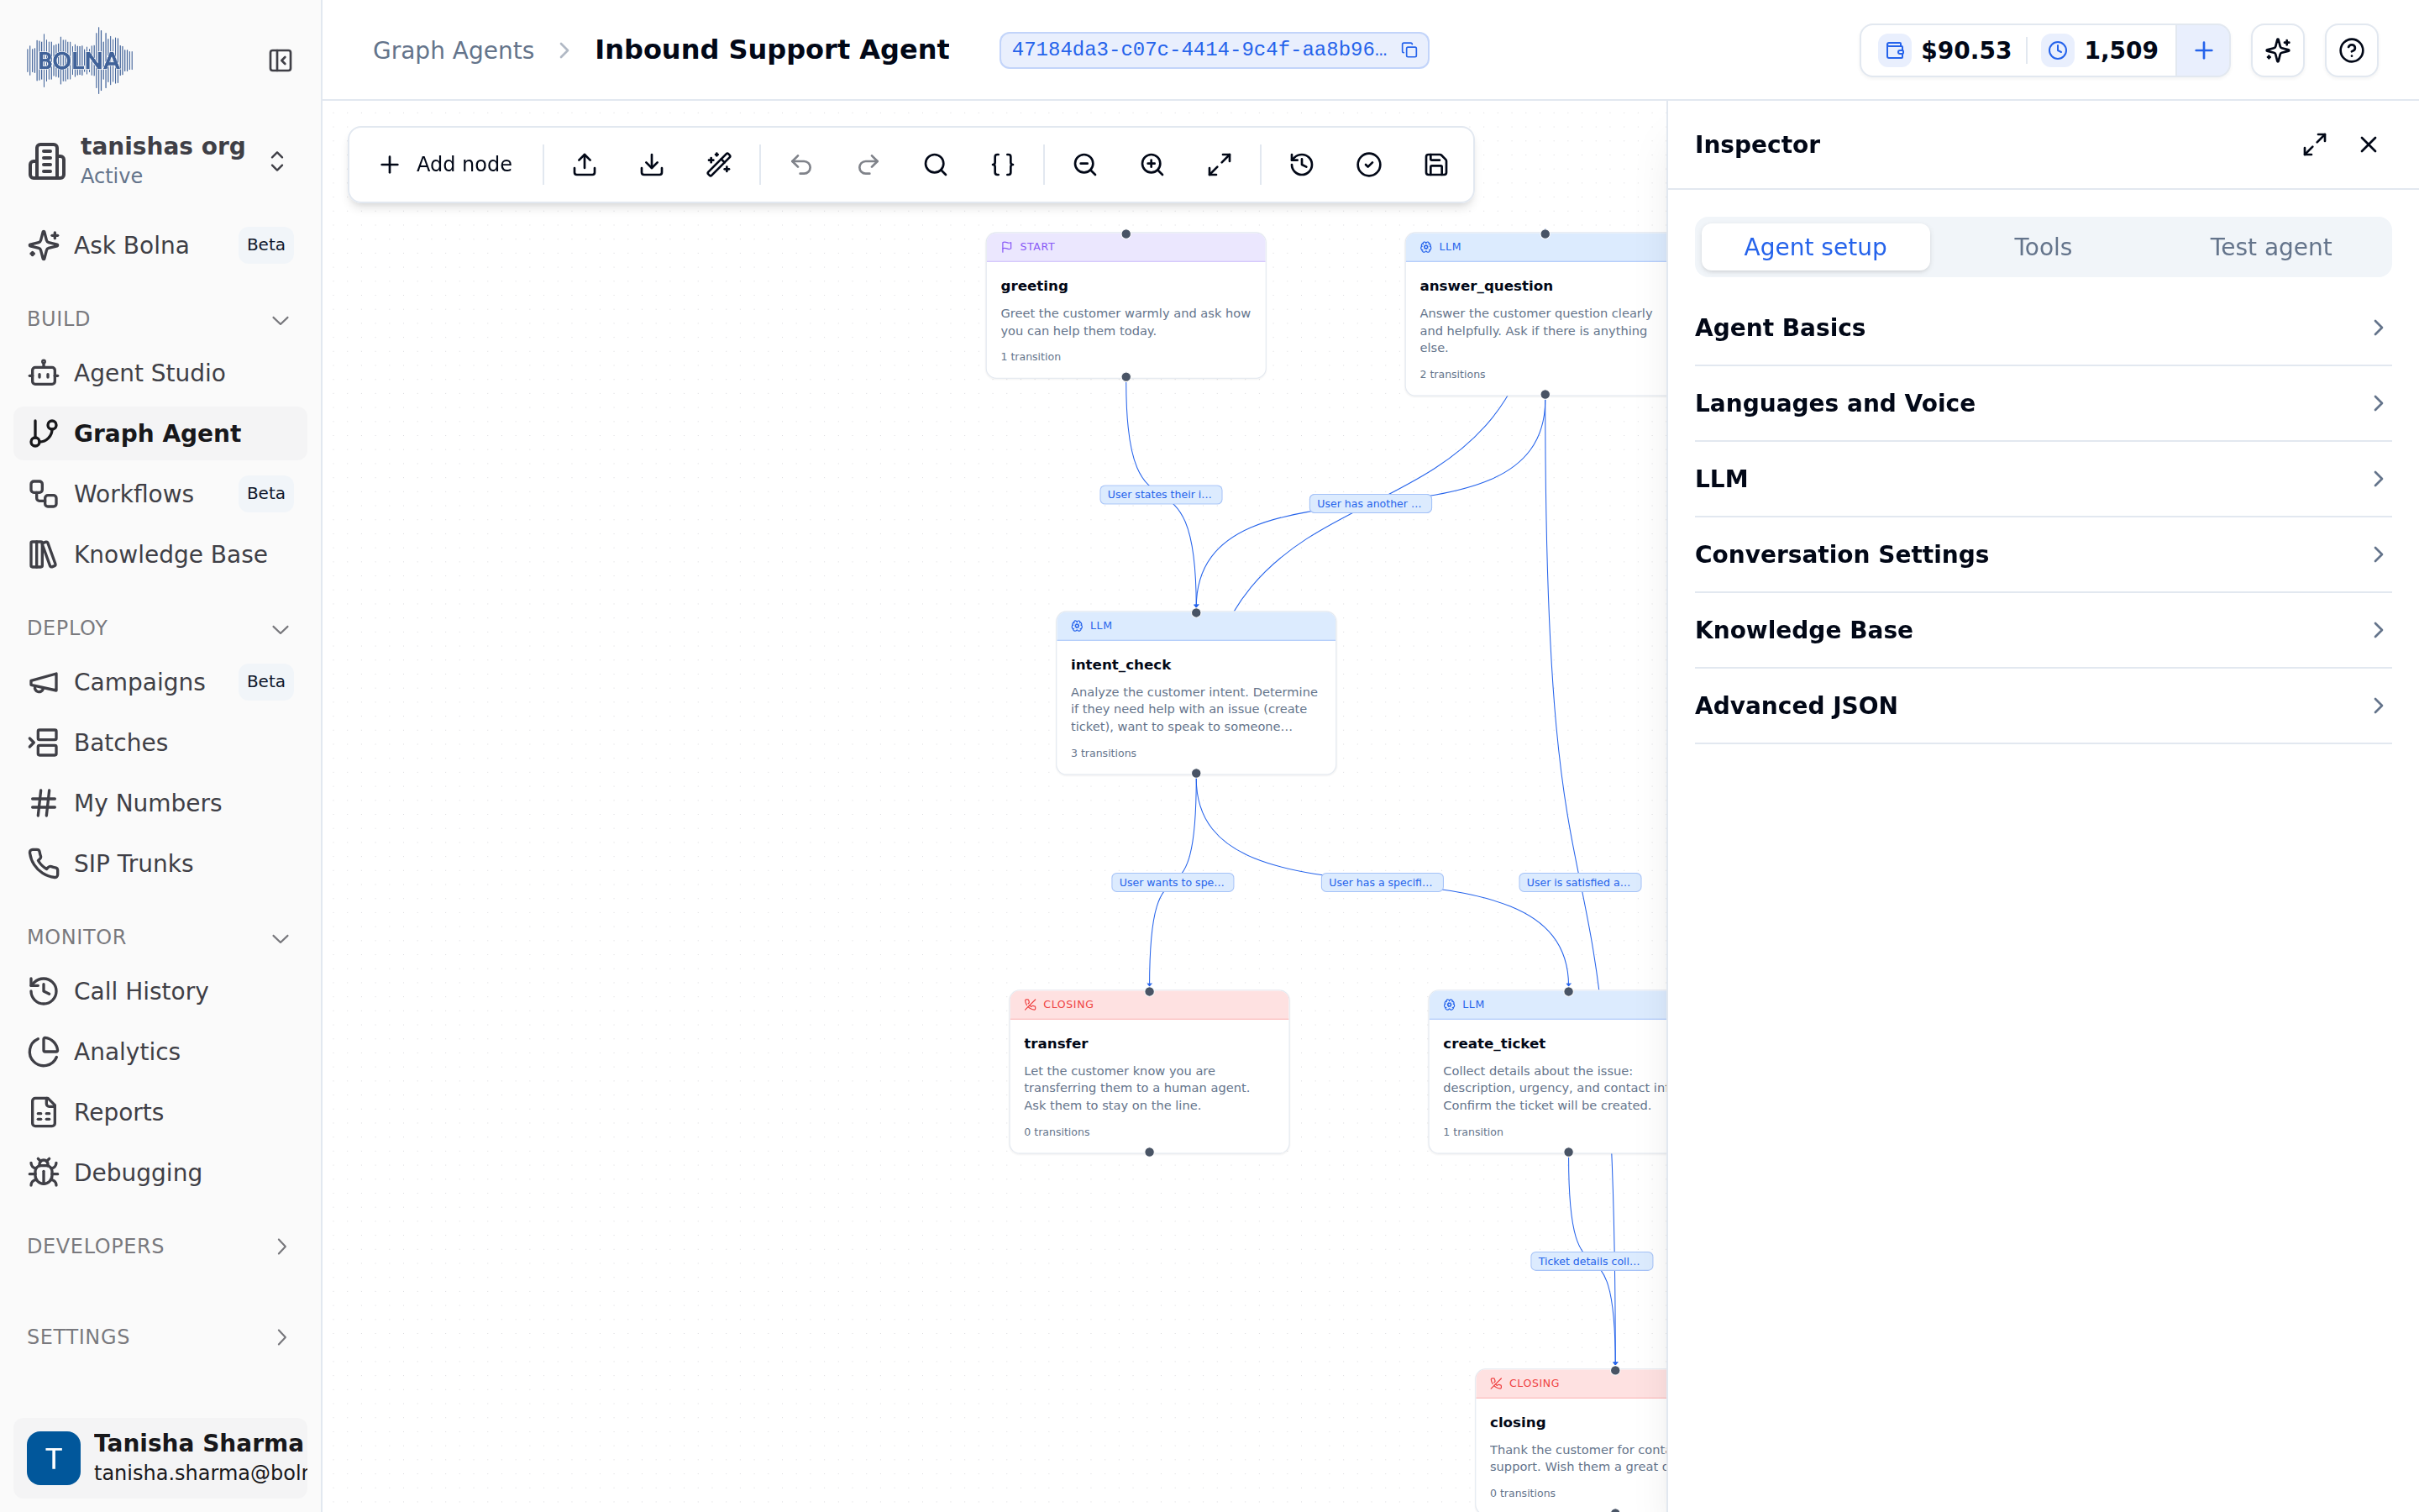The width and height of the screenshot is (2419, 1512).
Task: Expand the Inspector panel to full size
Action: (2314, 145)
